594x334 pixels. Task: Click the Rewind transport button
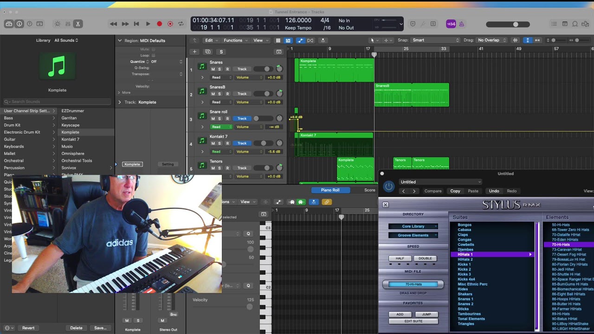pyautogui.click(x=114, y=24)
